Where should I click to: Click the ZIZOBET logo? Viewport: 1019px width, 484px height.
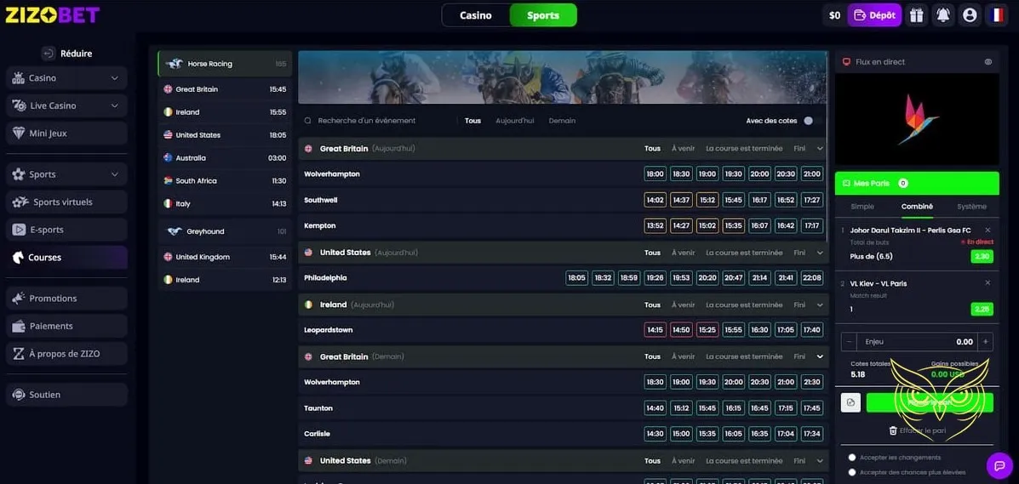tap(53, 15)
